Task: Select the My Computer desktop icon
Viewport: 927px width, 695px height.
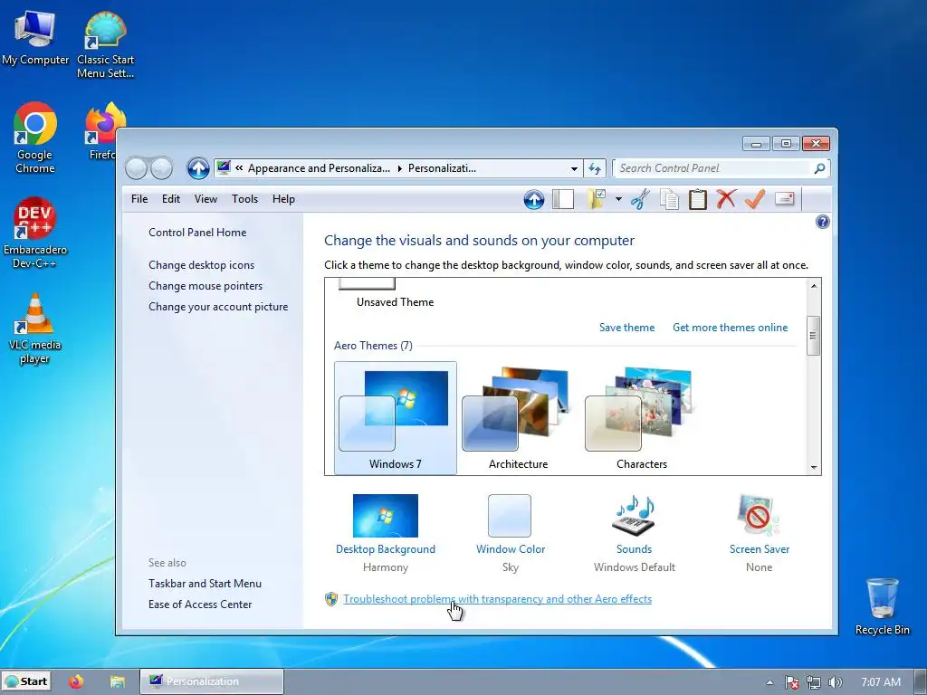Action: pos(35,38)
